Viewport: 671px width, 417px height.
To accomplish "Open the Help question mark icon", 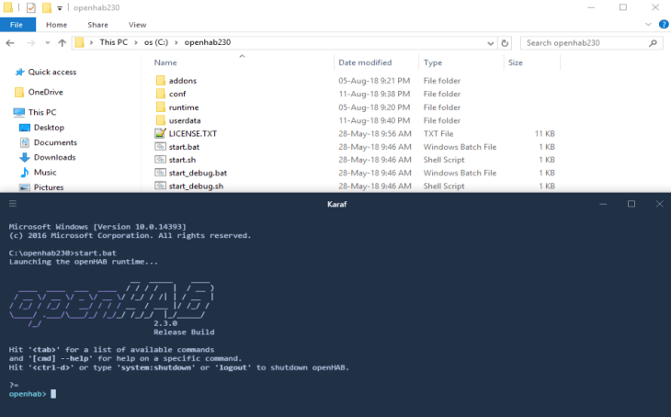I will 662,25.
